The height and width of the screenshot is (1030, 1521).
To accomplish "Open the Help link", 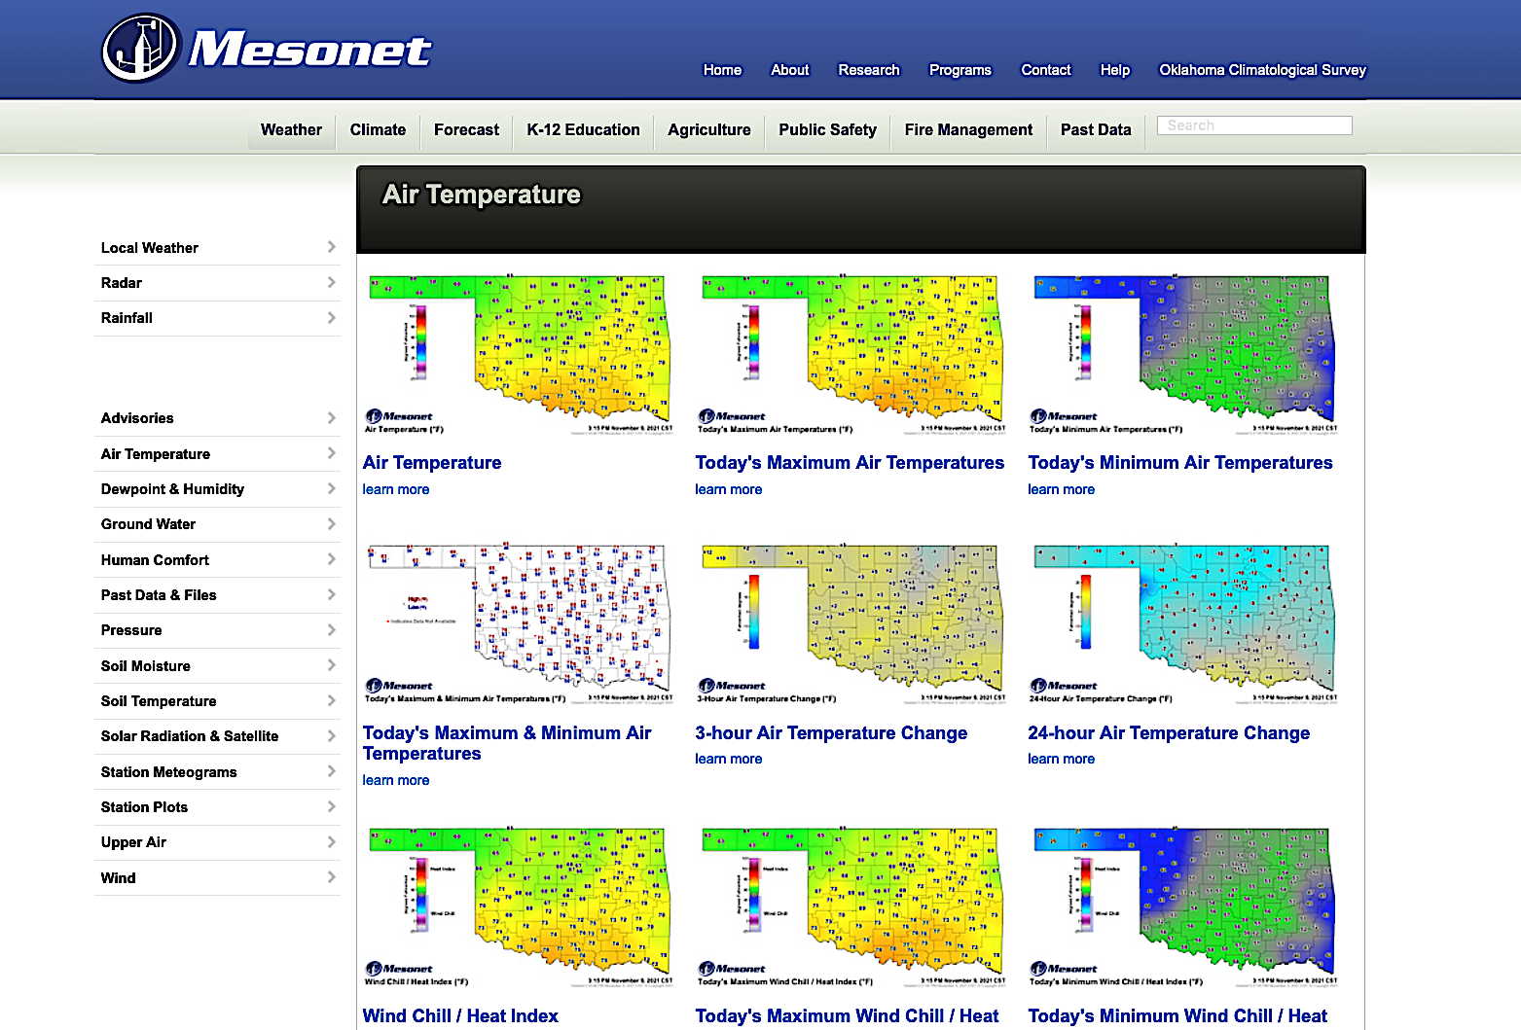I will pyautogui.click(x=1115, y=70).
